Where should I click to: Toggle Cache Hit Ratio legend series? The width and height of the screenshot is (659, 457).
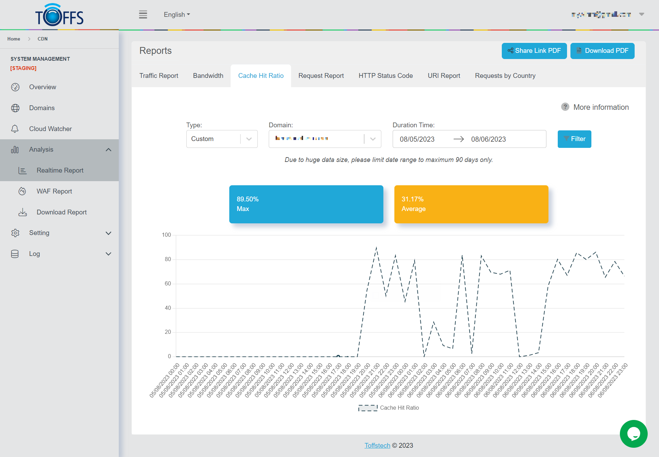tap(389, 408)
